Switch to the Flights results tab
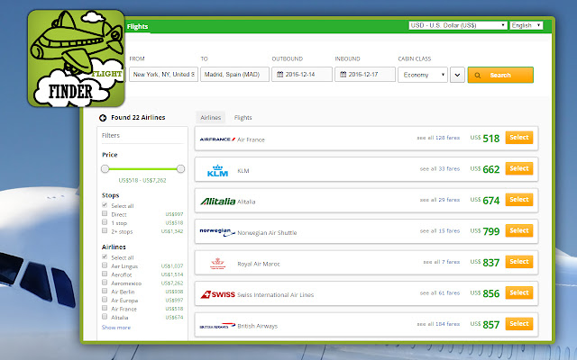577x360 pixels. click(x=243, y=118)
